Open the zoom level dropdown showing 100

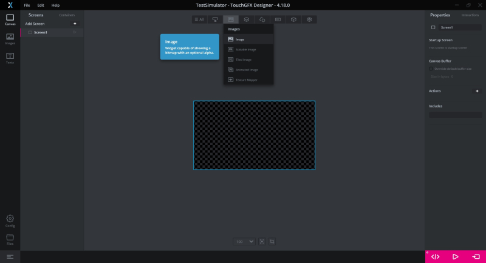click(244, 242)
